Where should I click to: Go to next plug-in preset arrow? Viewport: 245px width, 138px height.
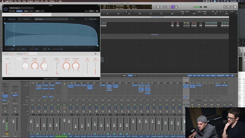[x=14, y=11]
